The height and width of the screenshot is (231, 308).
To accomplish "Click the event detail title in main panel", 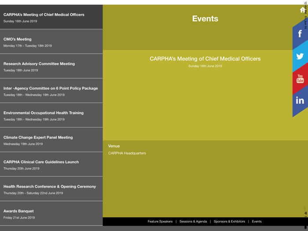I will coord(205,59).
